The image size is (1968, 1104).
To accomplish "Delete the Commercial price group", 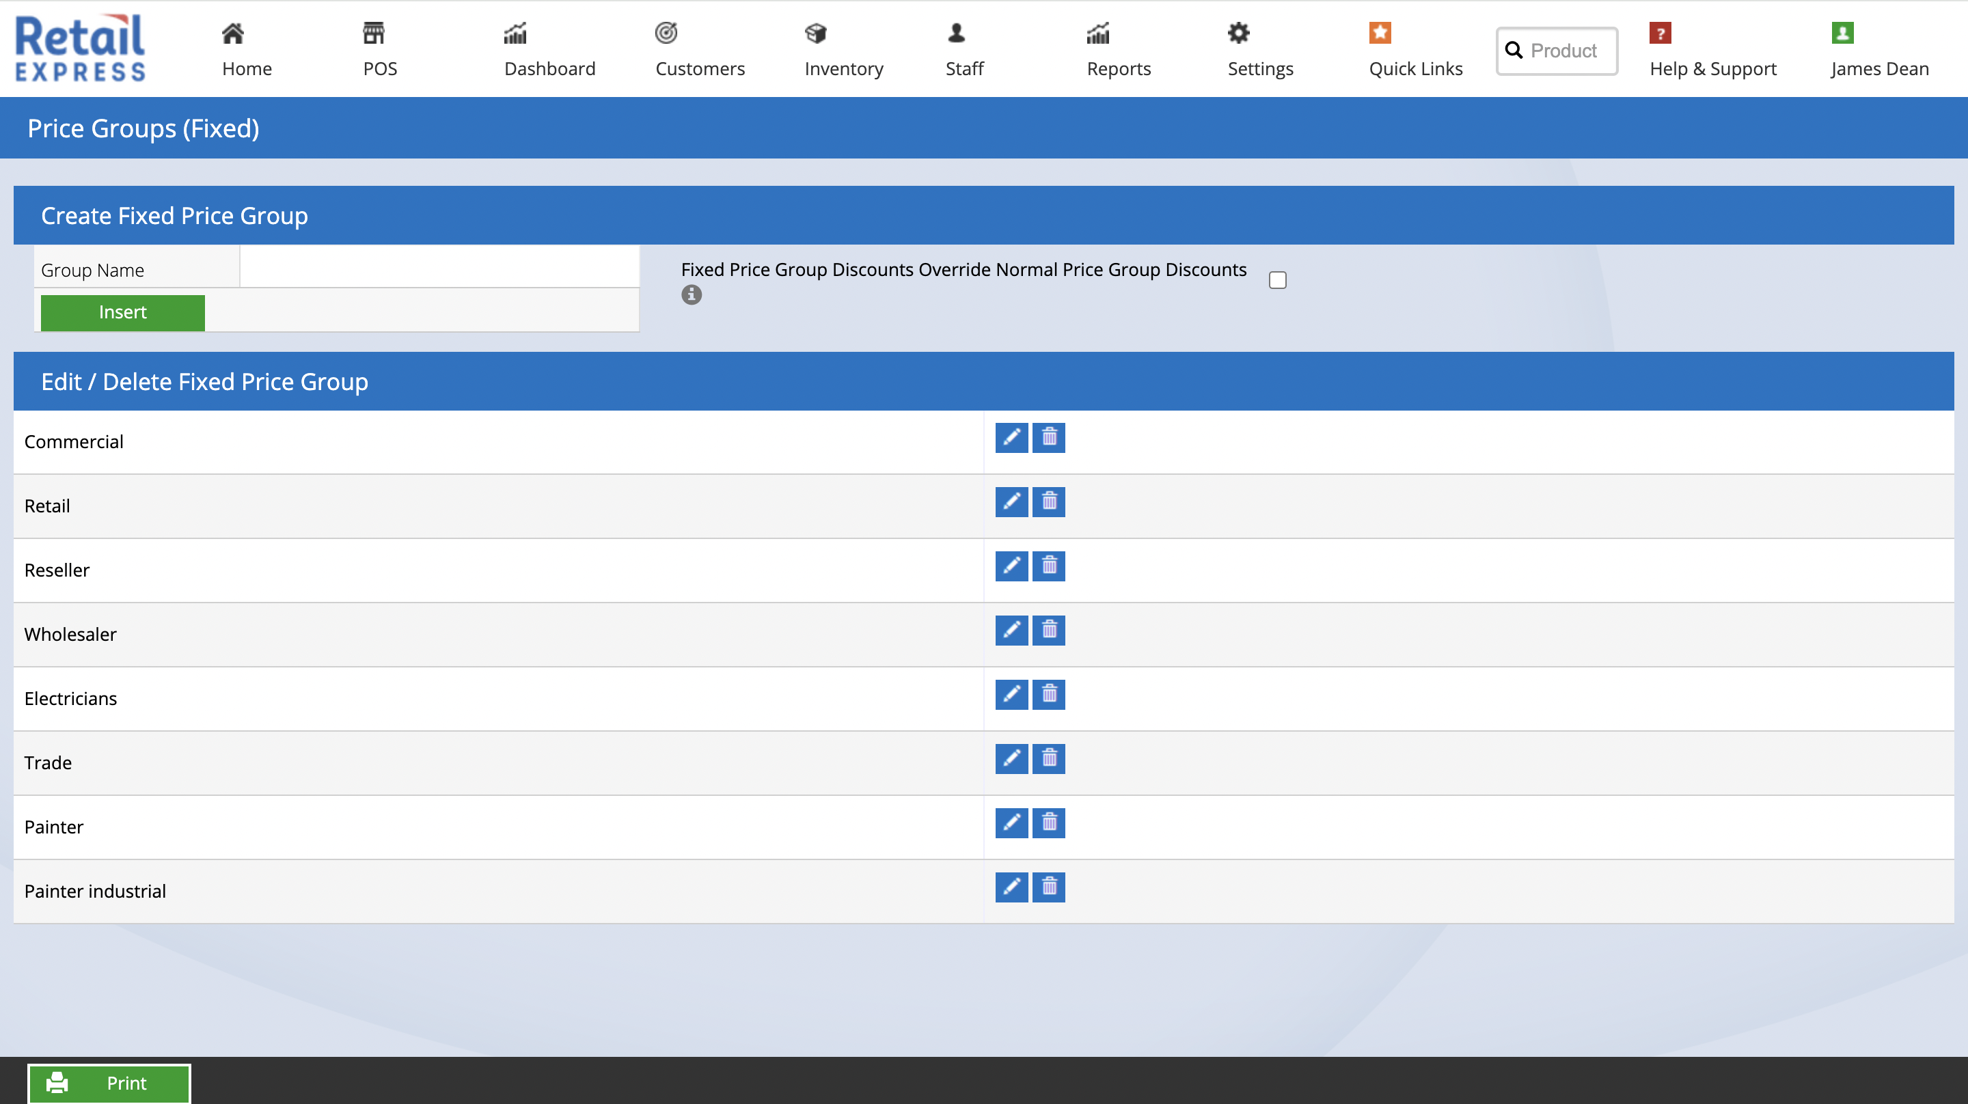I will 1049,438.
